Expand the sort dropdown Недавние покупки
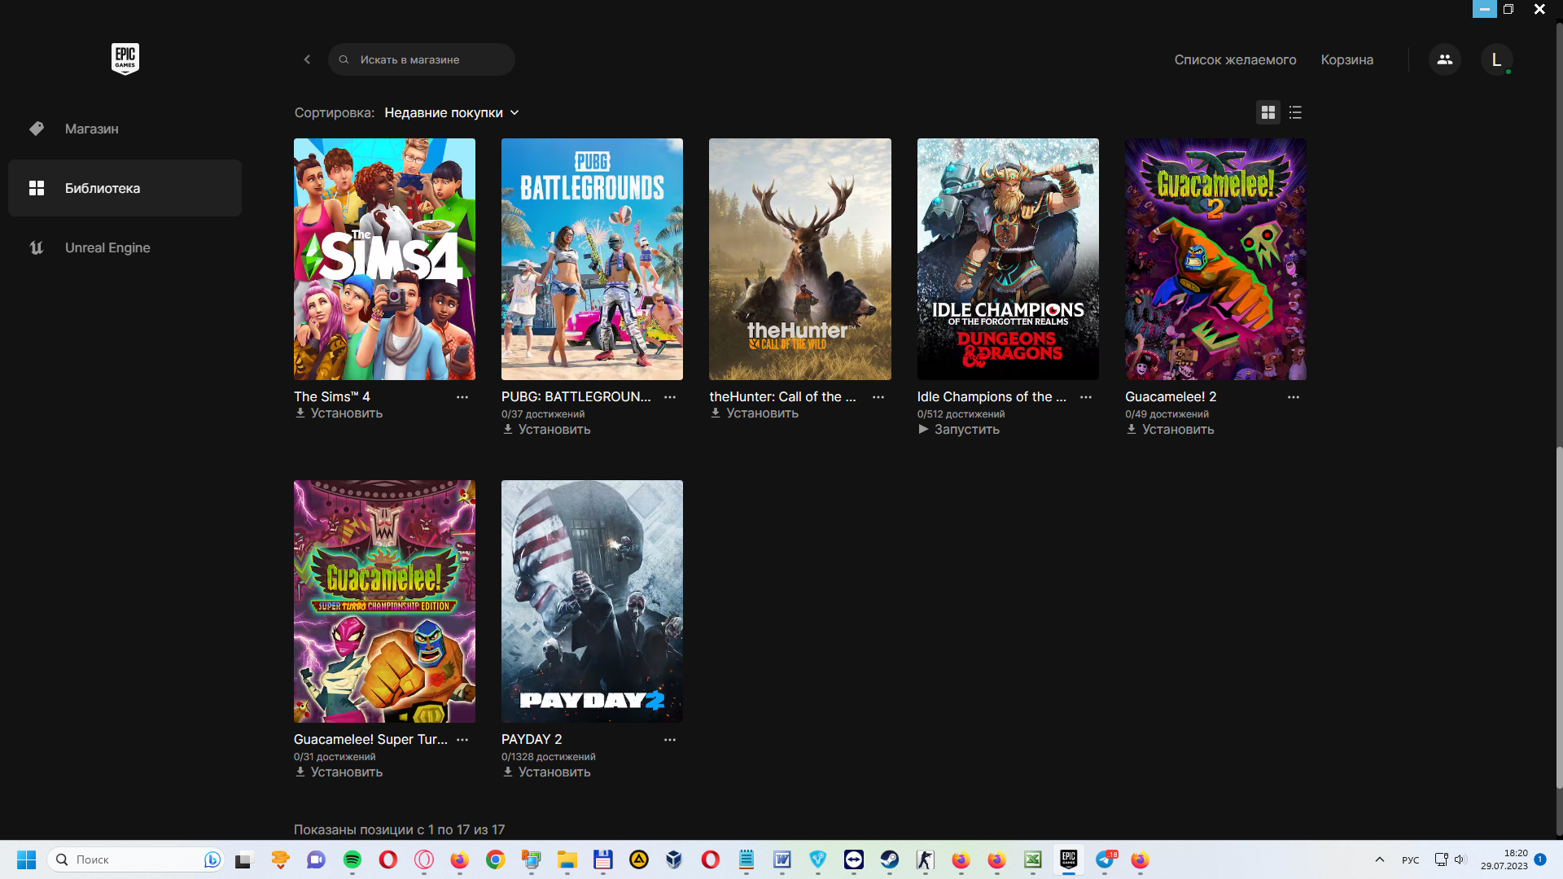The width and height of the screenshot is (1563, 879). pyautogui.click(x=451, y=112)
